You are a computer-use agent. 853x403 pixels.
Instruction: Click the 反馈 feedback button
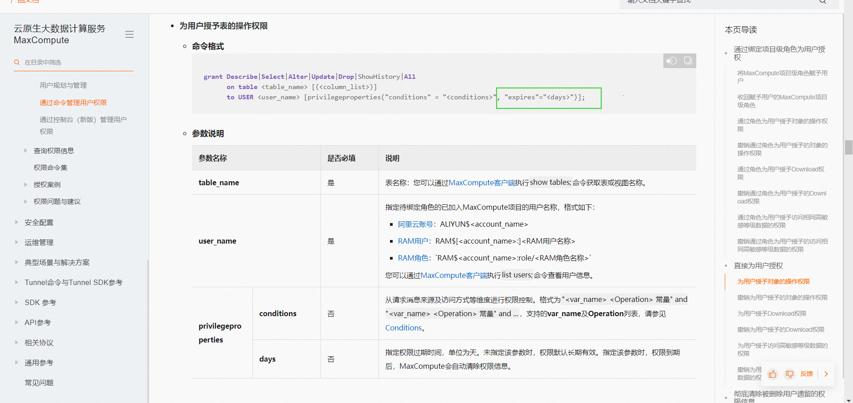(806, 374)
